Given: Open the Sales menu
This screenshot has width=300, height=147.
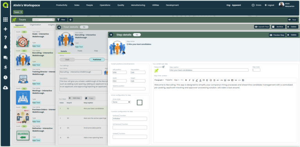Looking at the screenshot, I should tap(77, 5).
